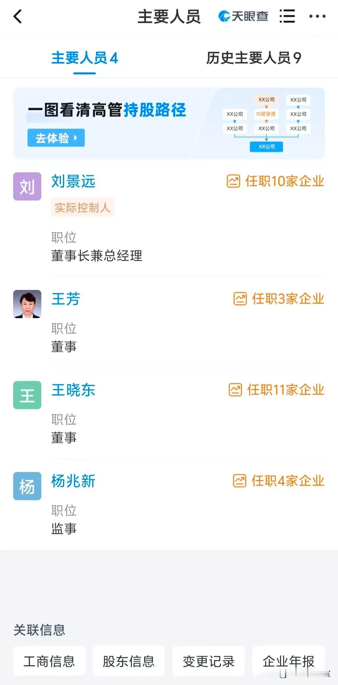Tap 杨兆新's blue avatar icon

tap(27, 486)
